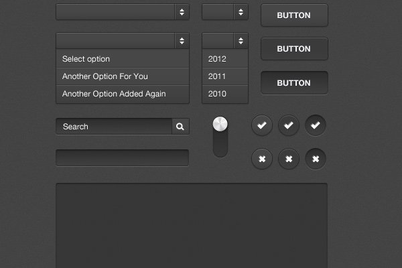
Task: Collapse the open year dropdown via its arrows
Action: (241, 41)
